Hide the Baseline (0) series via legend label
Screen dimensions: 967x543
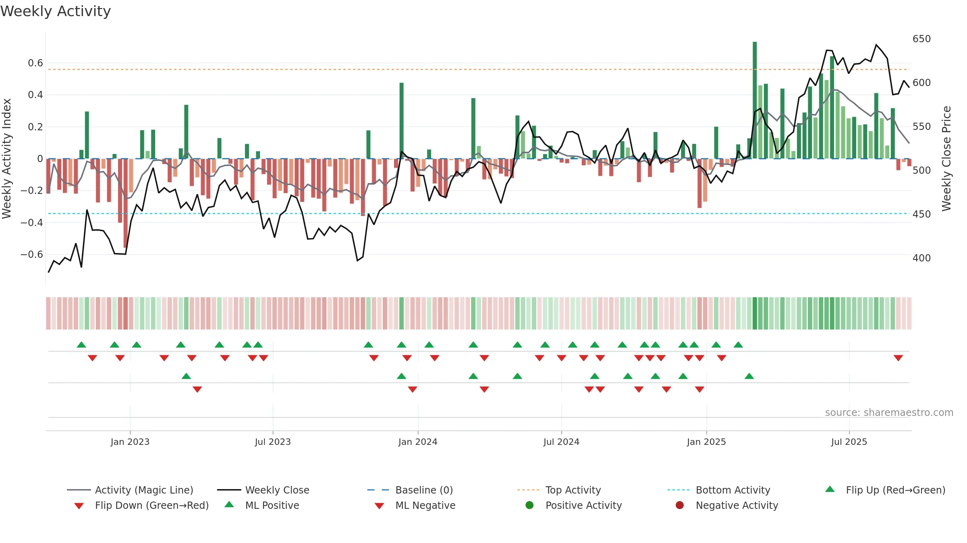424,490
